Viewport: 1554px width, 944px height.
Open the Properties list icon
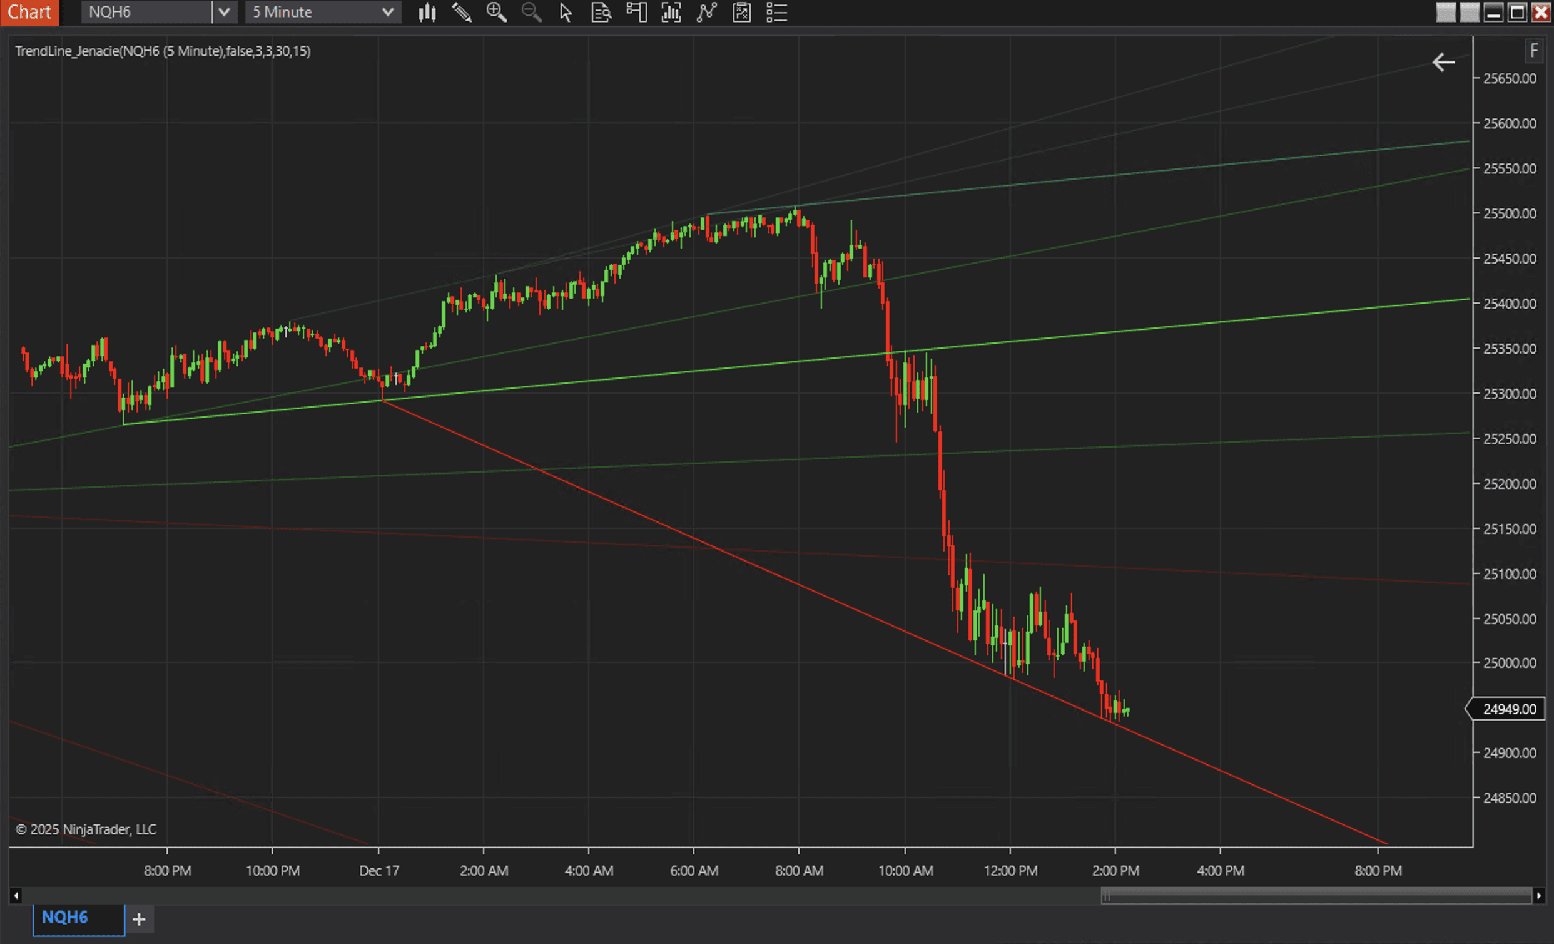[x=776, y=12]
